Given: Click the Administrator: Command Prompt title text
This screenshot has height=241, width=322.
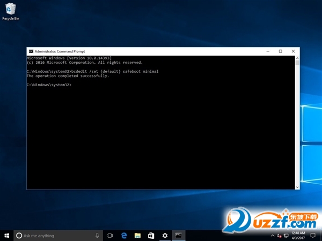Looking at the screenshot, I should (60, 51).
